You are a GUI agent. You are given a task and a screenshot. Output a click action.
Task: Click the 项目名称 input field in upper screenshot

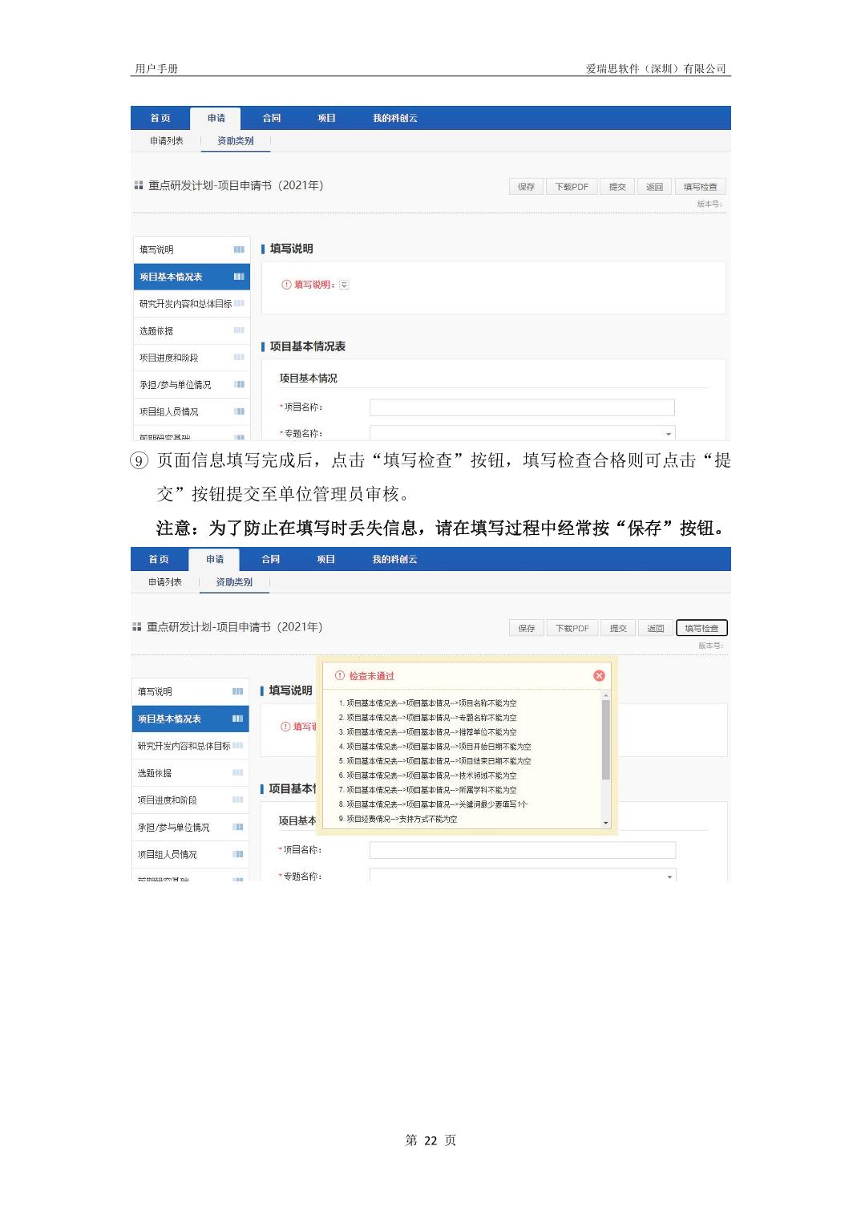522,407
